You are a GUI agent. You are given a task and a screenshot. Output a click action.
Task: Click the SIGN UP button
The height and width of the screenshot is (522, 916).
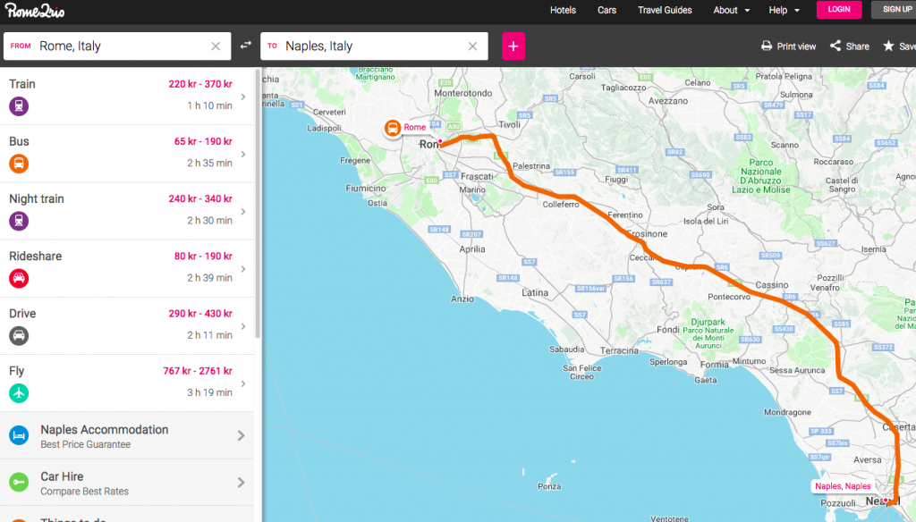[x=895, y=9]
